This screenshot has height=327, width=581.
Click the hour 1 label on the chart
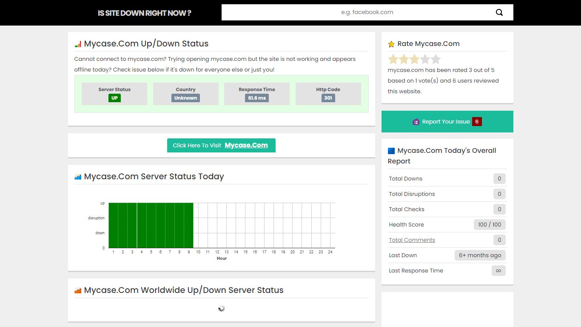[x=113, y=252]
